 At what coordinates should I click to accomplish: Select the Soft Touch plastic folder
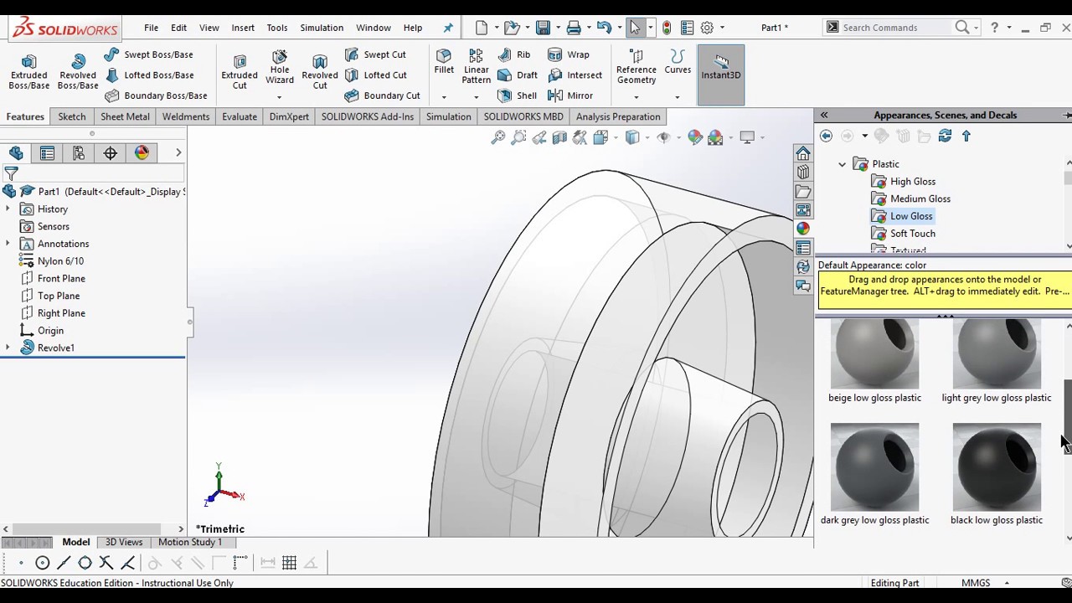pyautogui.click(x=903, y=234)
